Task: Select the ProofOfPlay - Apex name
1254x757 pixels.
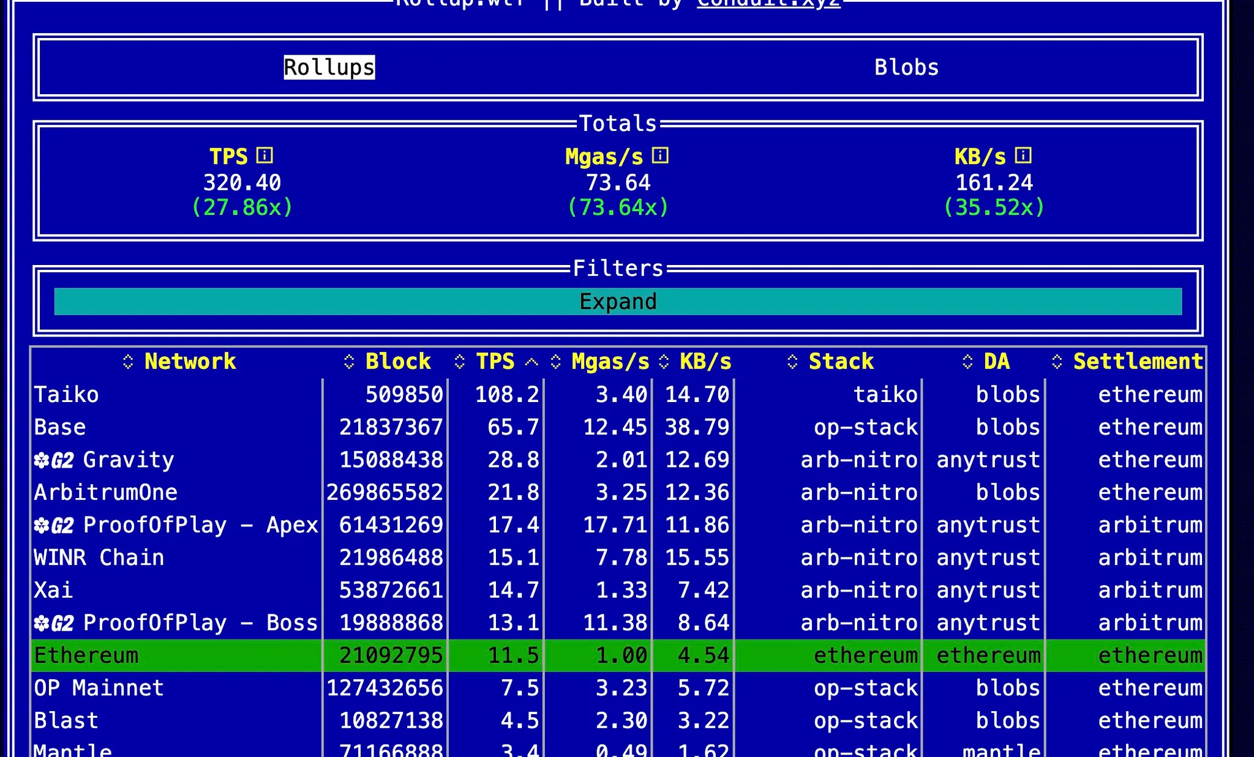Action: tap(201, 525)
